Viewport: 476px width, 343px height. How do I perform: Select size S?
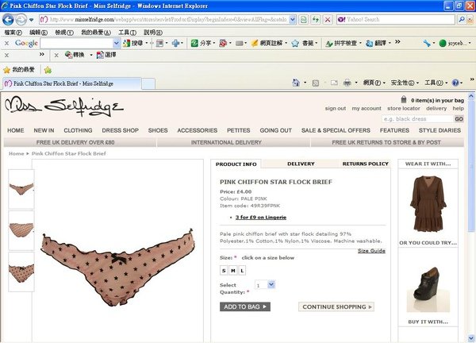tap(224, 271)
